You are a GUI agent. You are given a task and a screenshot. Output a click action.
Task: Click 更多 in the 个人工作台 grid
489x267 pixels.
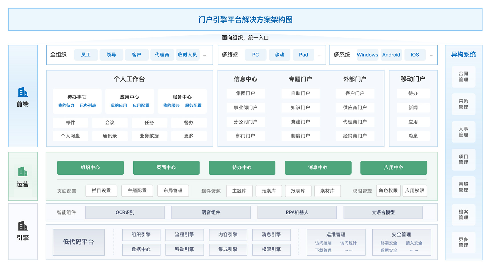click(189, 136)
